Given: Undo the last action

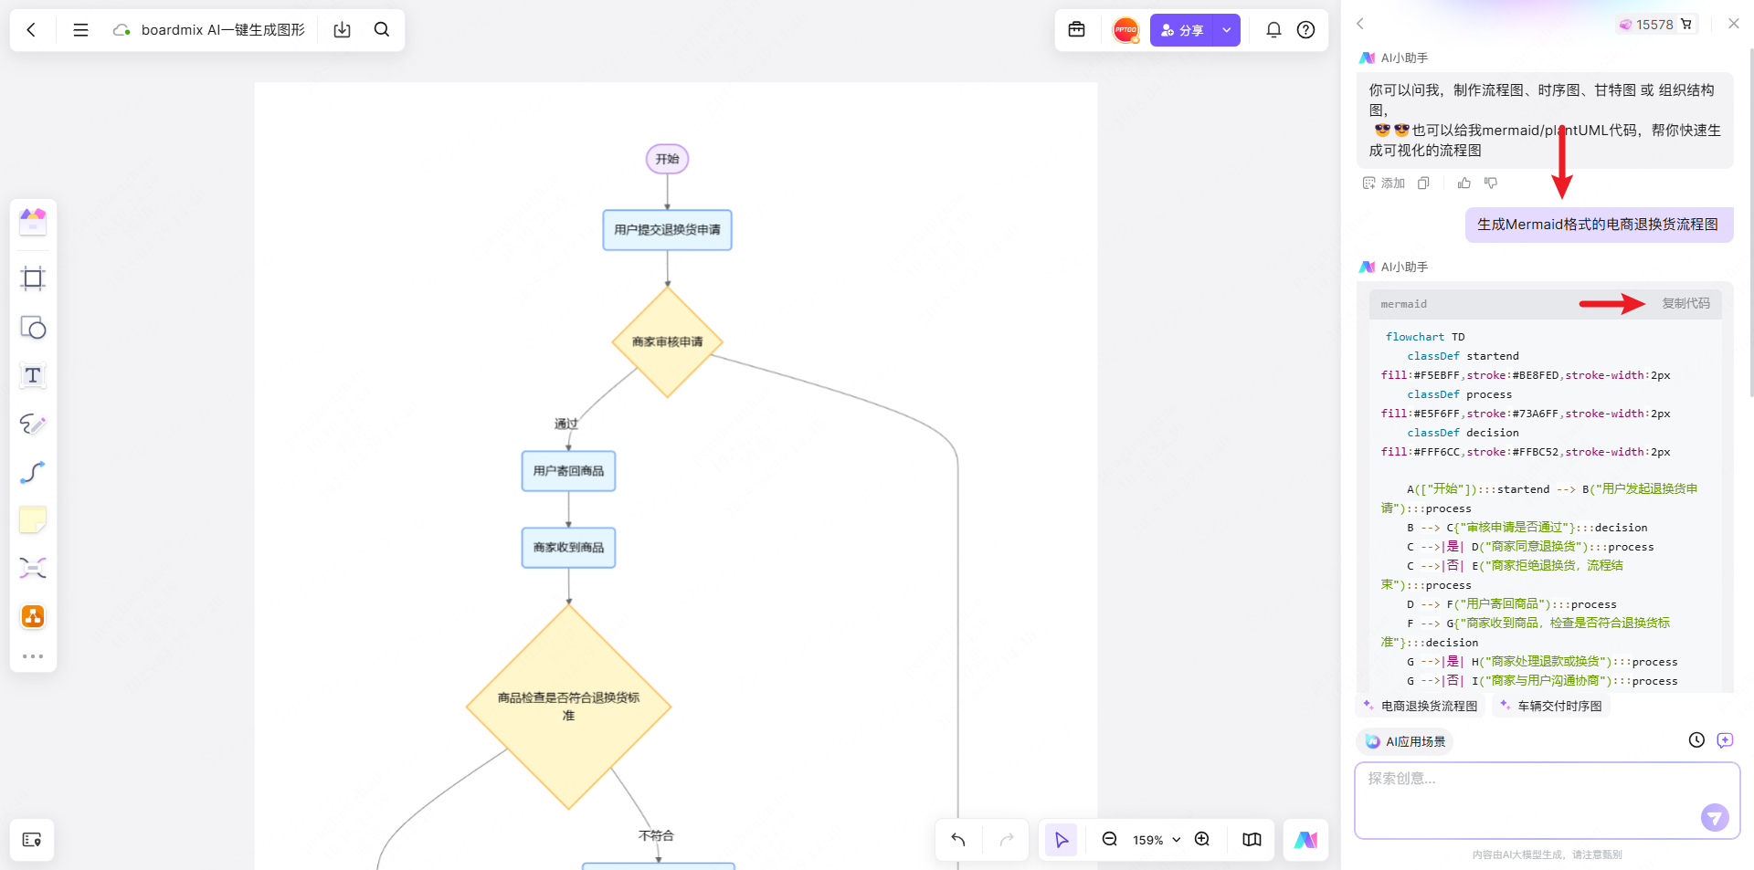Looking at the screenshot, I should (958, 840).
